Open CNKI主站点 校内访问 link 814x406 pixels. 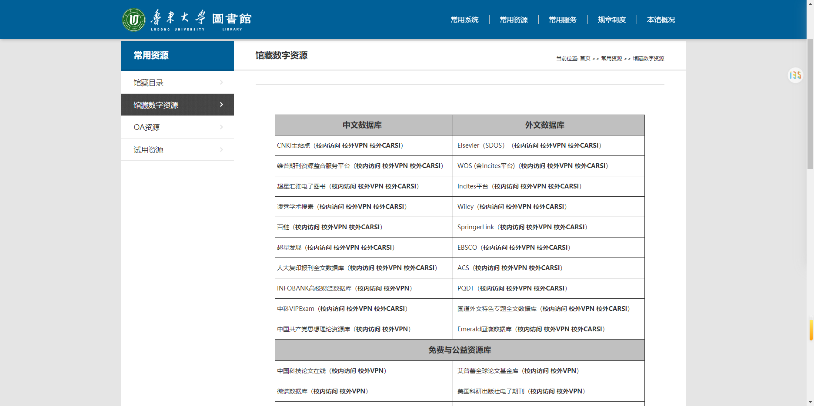[x=328, y=145]
